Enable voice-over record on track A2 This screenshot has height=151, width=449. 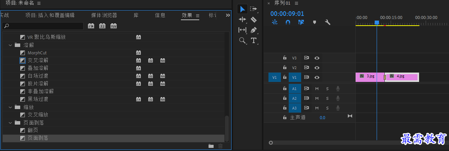tap(338, 98)
